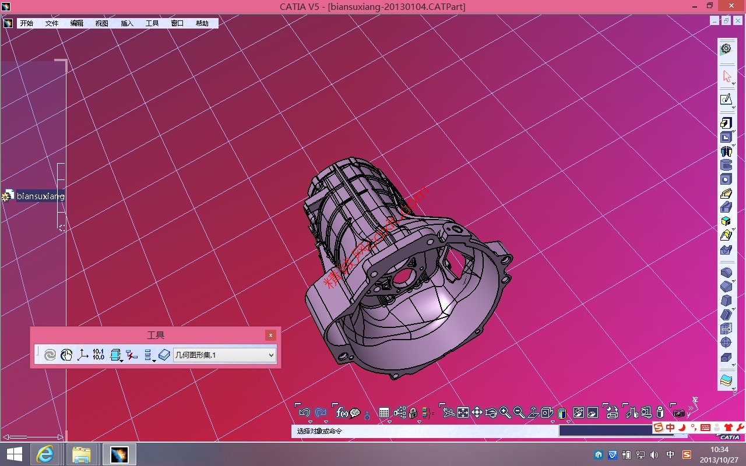Click the Part Design workbench gear icon

click(726, 49)
